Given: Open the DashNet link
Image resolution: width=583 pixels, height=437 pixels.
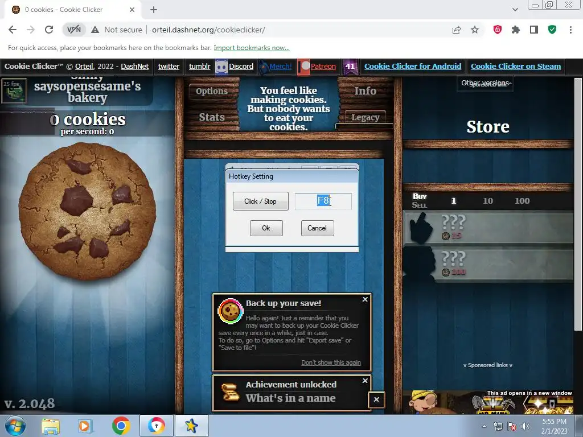Looking at the screenshot, I should click(134, 66).
